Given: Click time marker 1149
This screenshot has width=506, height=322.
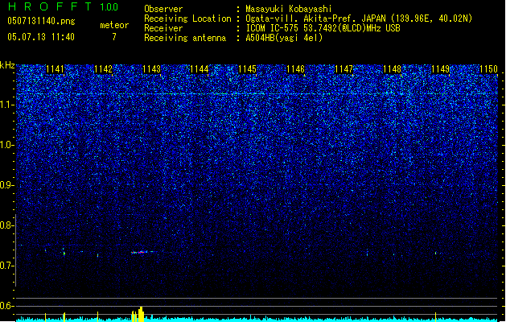Looking at the screenshot, I should click(x=441, y=69).
